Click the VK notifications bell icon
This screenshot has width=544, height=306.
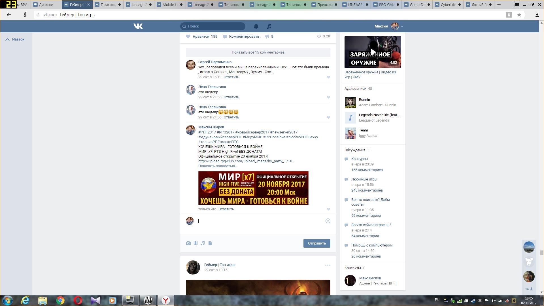point(256,26)
